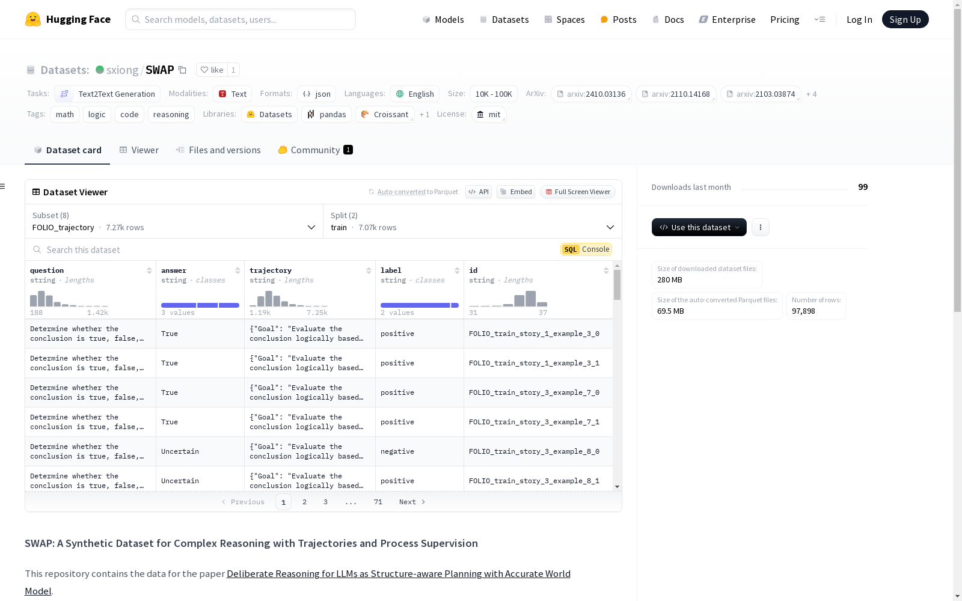
Task: Open arxiv:2410.03136 paper tag
Action: 591,94
